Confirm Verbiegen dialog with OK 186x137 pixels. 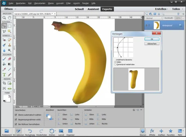click(x=152, y=39)
